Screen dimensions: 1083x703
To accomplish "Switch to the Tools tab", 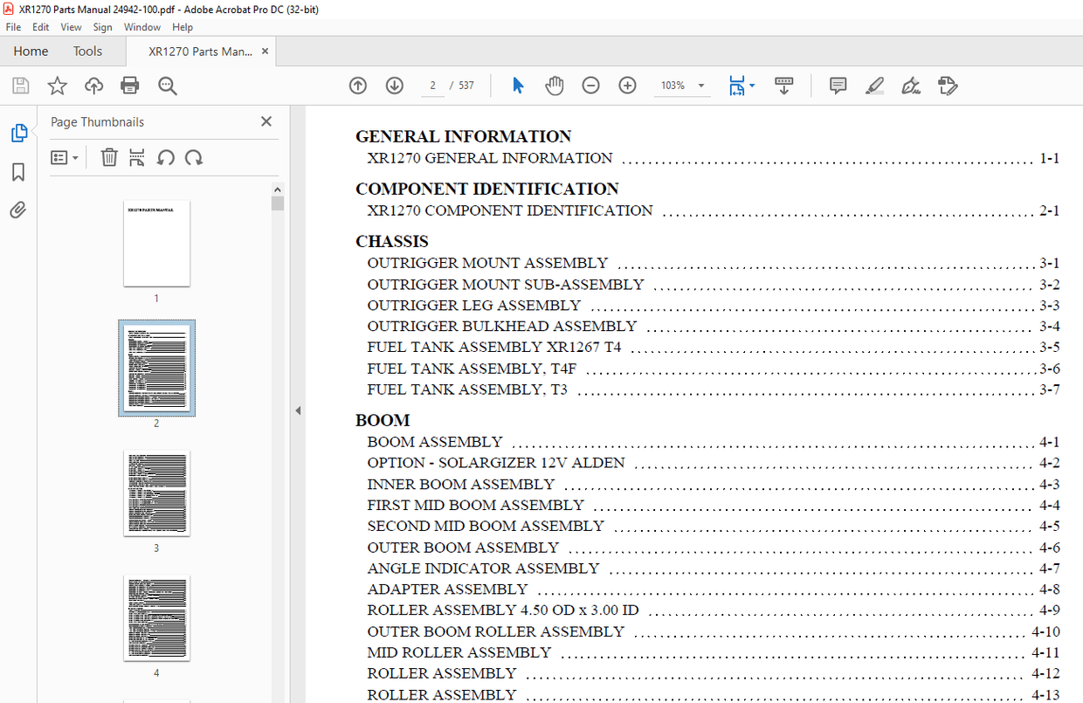I will click(x=87, y=52).
